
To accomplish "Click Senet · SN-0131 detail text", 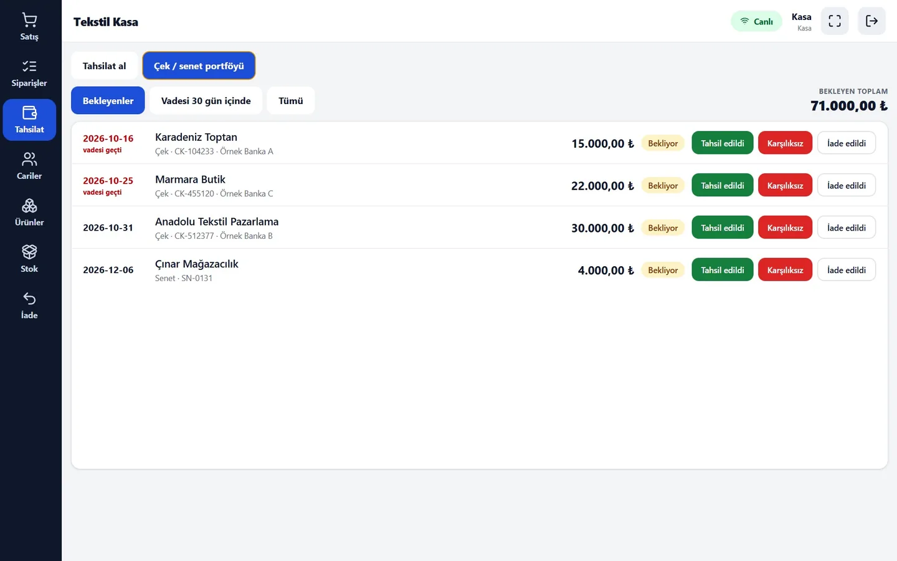I will [184, 279].
